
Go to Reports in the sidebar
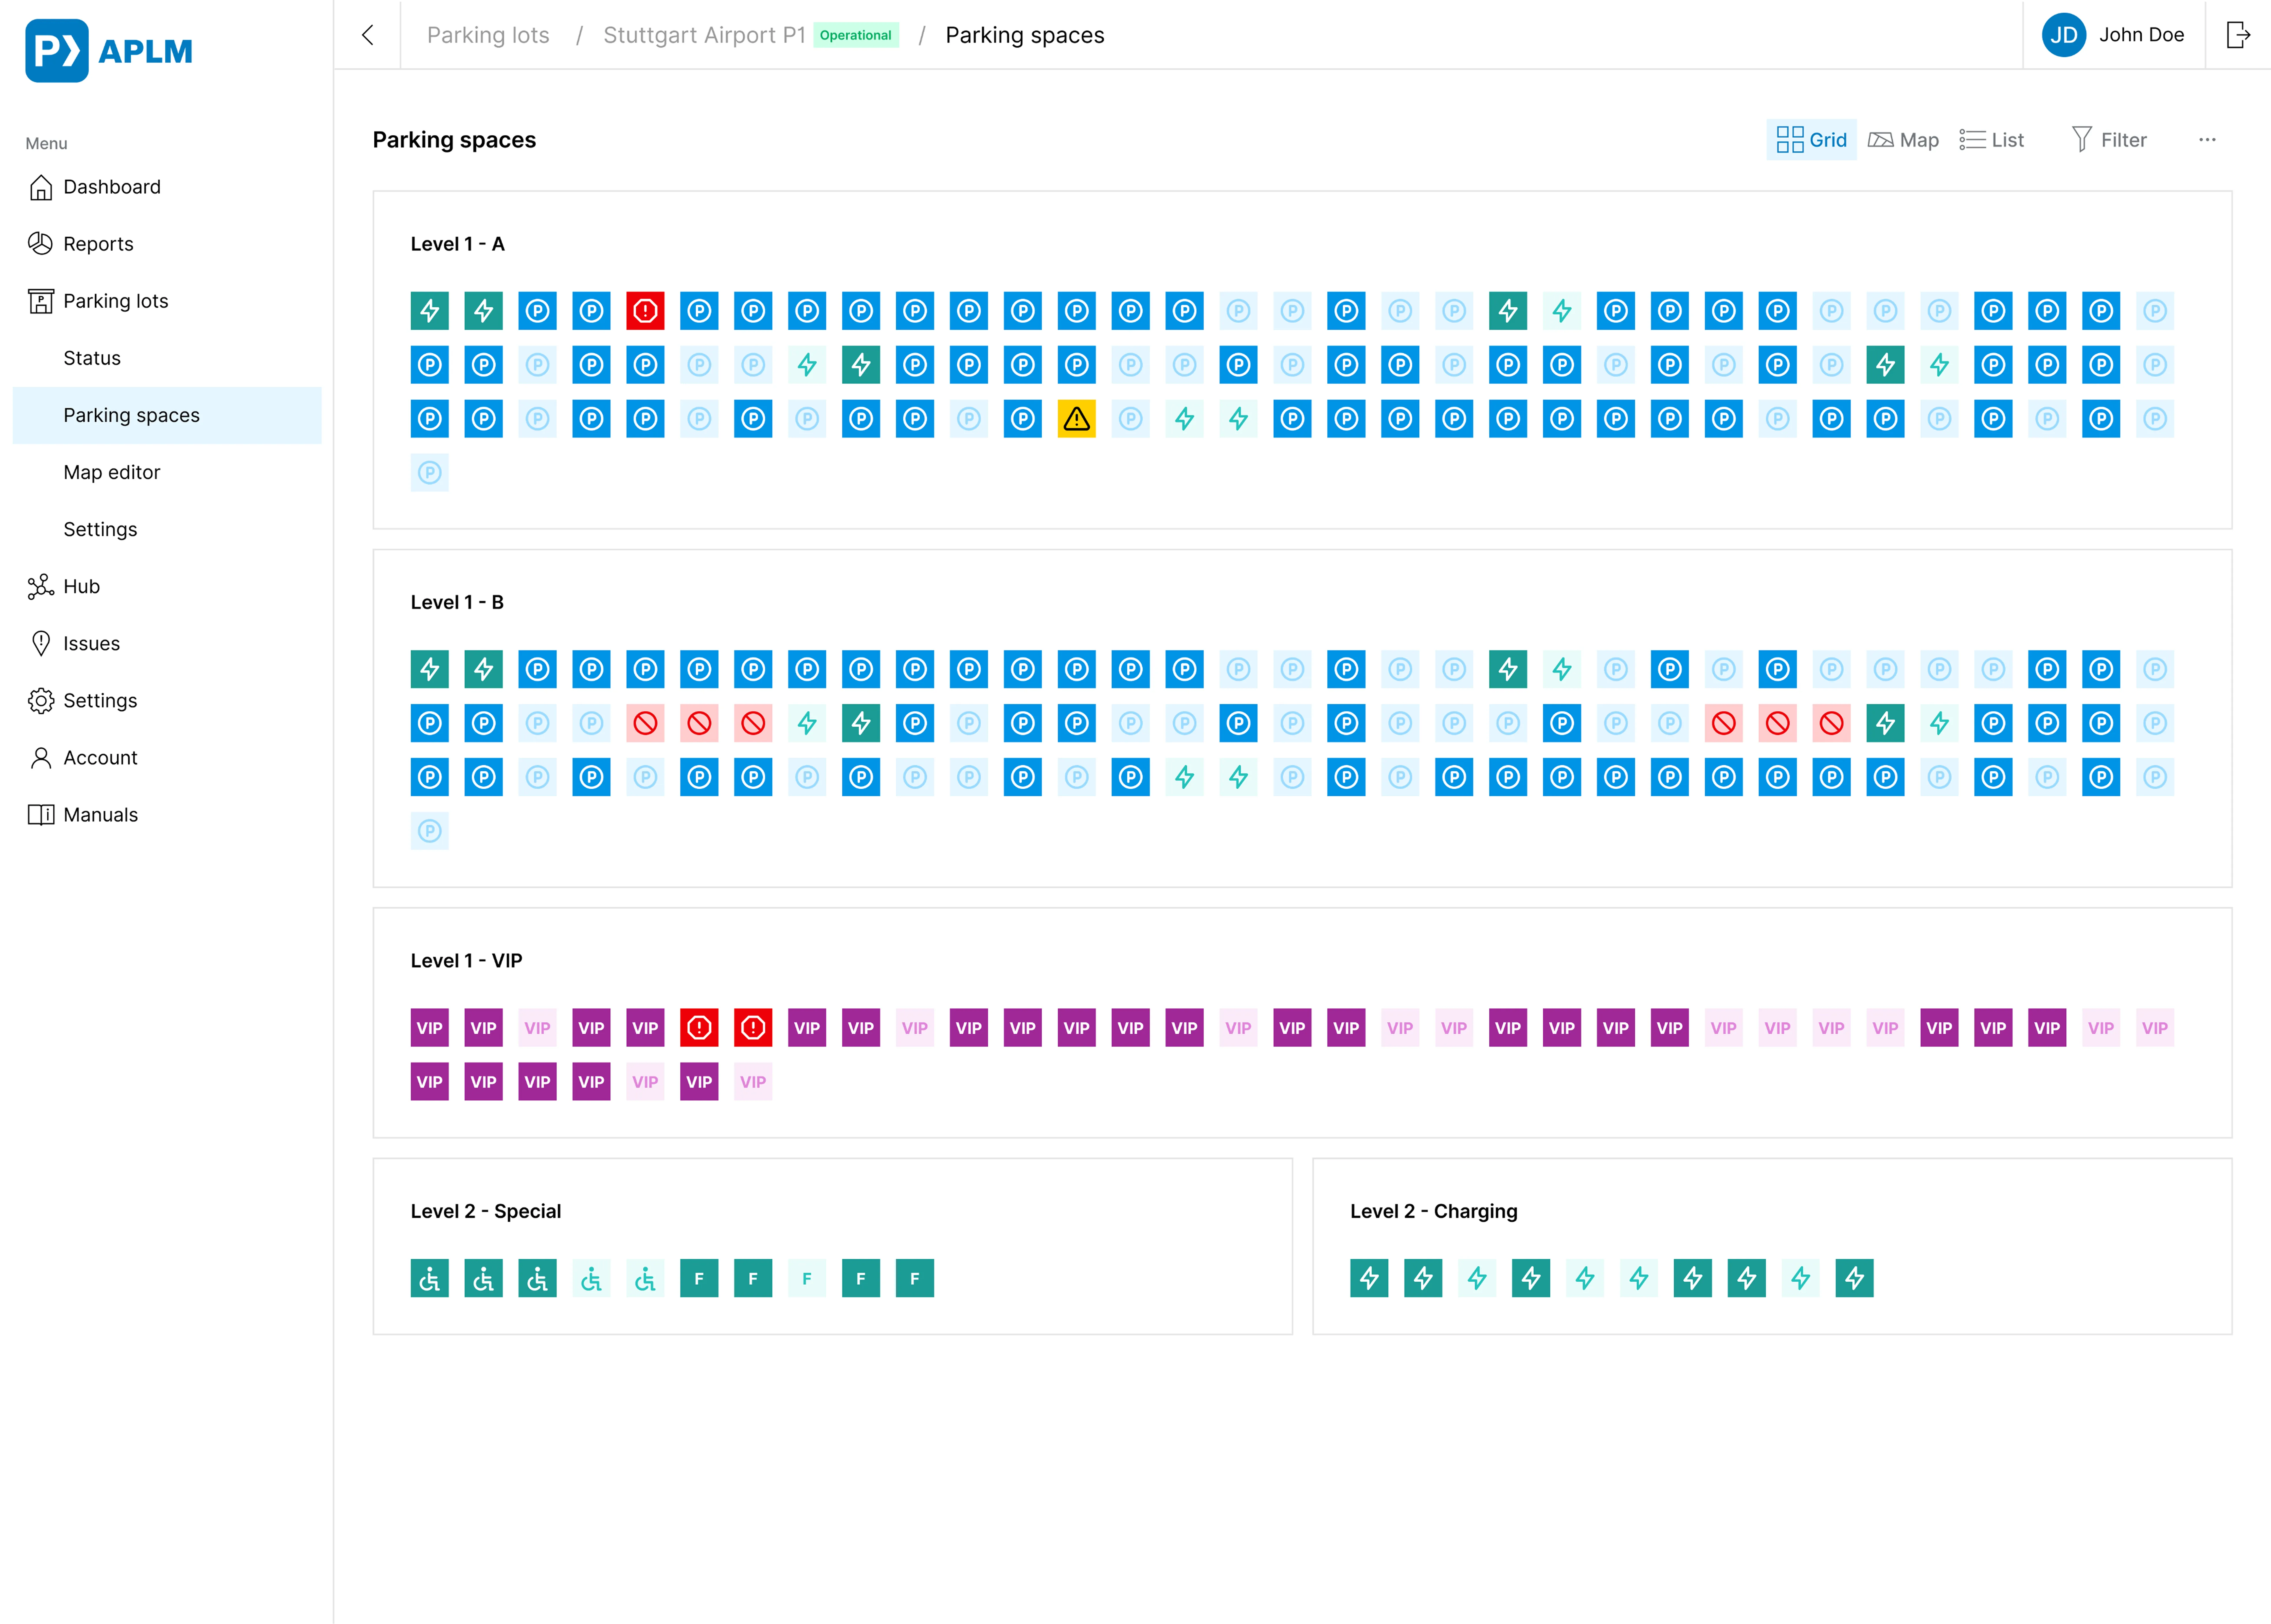tap(98, 244)
